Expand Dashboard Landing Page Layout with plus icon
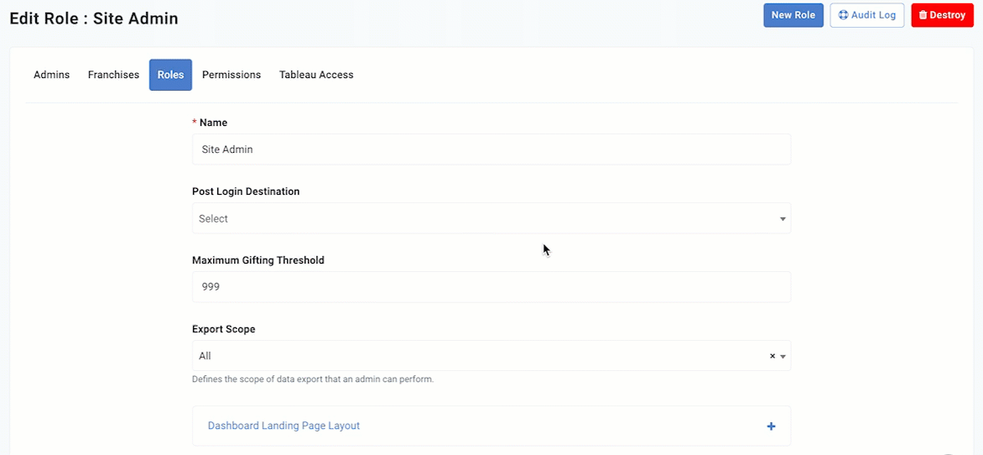983x455 pixels. tap(771, 426)
